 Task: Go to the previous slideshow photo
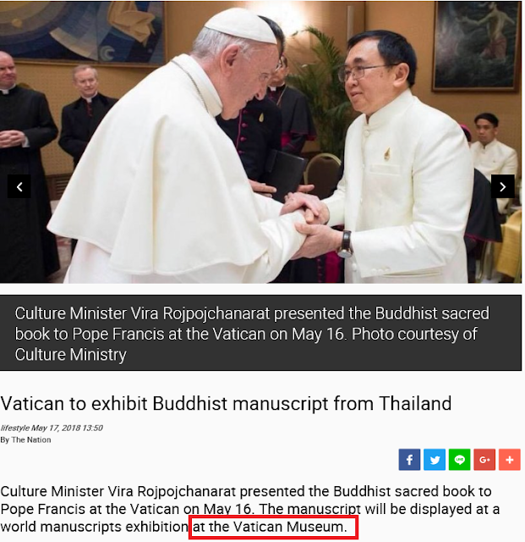coord(19,186)
